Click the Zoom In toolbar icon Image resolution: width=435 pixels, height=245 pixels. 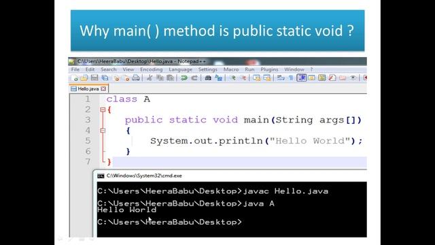pos(233,78)
